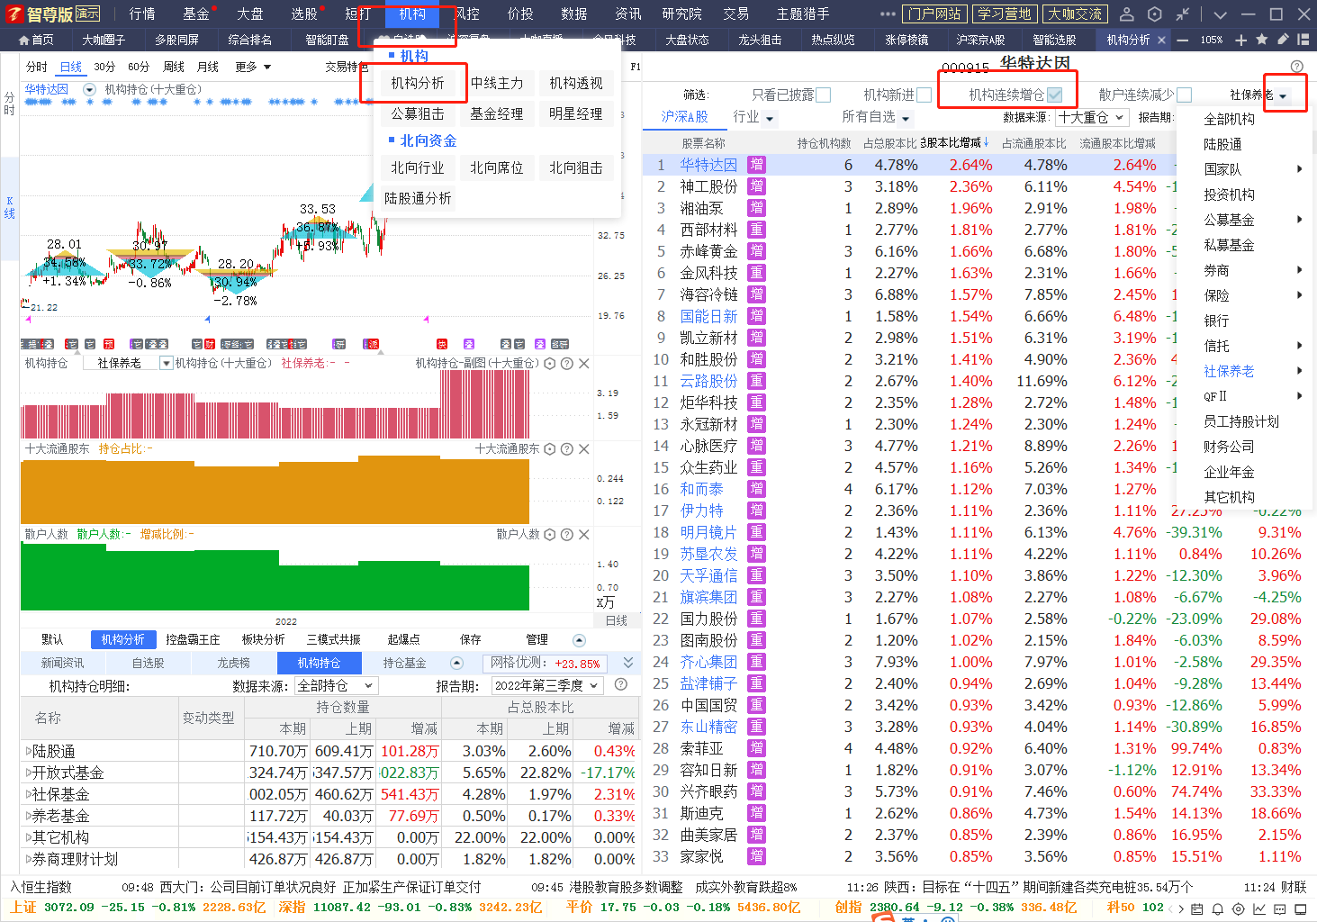
Task: Choose 公募基金 in institution type list
Action: coord(1229,220)
